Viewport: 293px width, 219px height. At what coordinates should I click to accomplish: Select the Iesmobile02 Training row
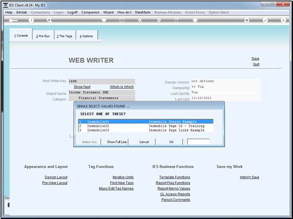(145, 126)
